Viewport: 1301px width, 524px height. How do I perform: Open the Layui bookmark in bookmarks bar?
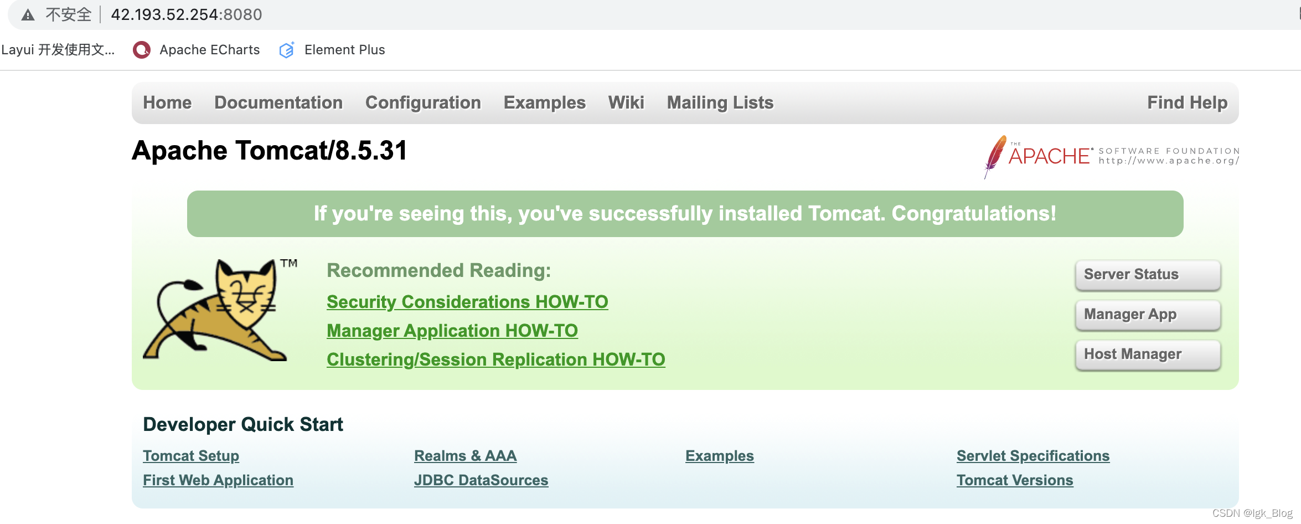tap(58, 50)
